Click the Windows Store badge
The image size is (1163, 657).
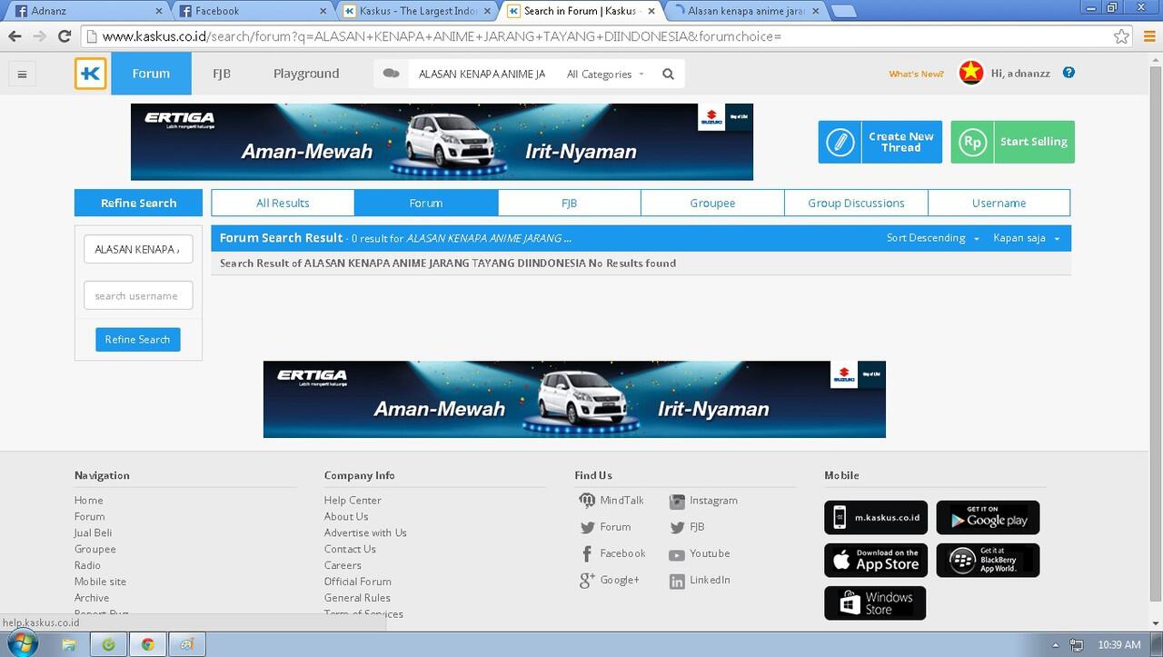pyautogui.click(x=875, y=603)
